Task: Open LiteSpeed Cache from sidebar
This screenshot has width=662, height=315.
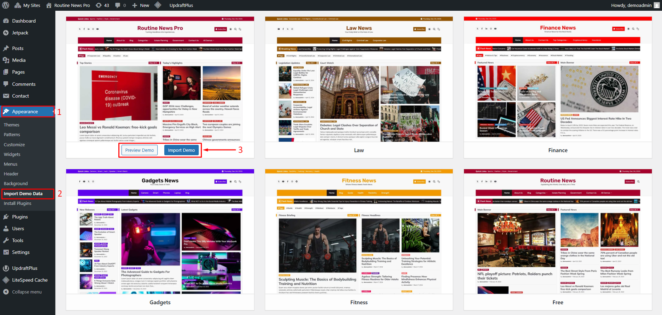Action: (29, 280)
